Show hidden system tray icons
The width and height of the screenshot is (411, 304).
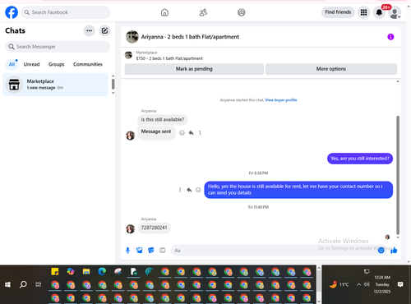tap(358, 284)
